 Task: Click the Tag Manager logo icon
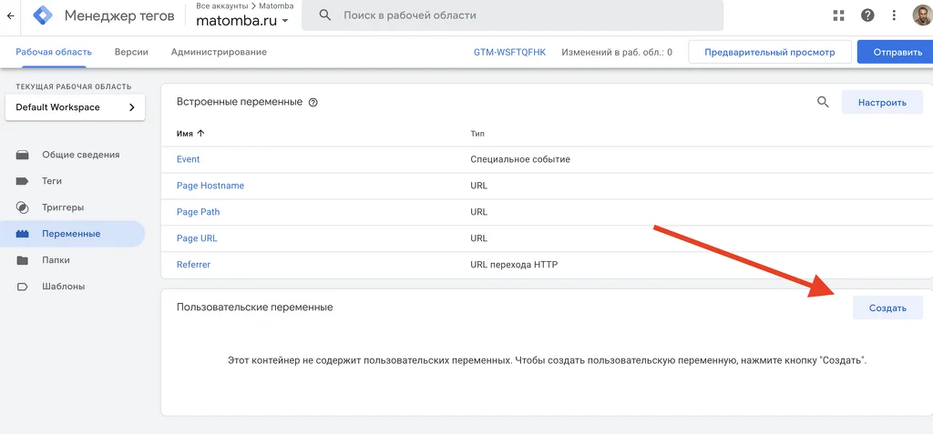coord(42,15)
